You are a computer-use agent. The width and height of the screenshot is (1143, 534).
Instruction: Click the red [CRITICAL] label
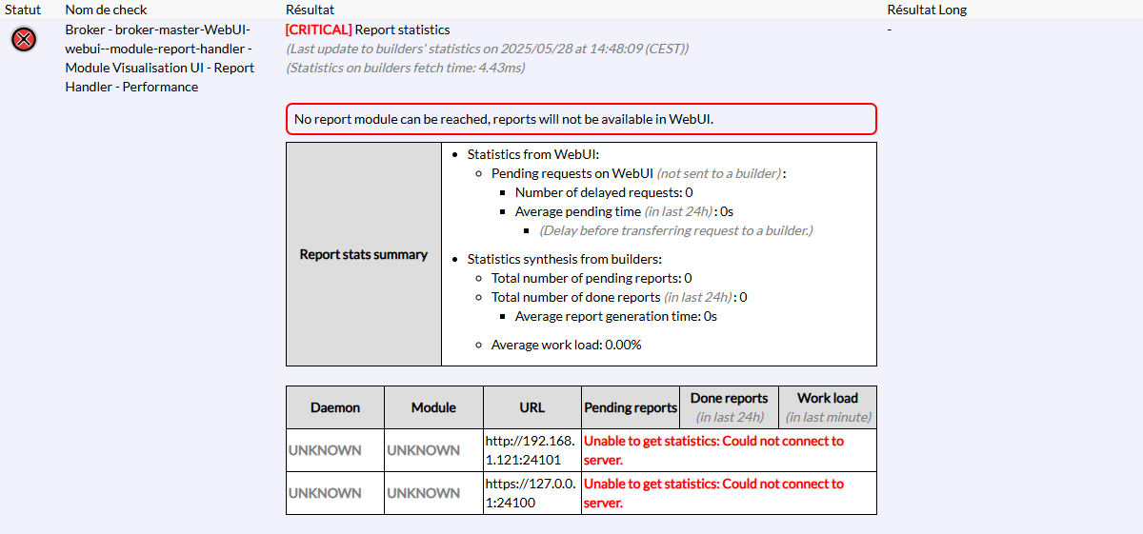point(318,30)
